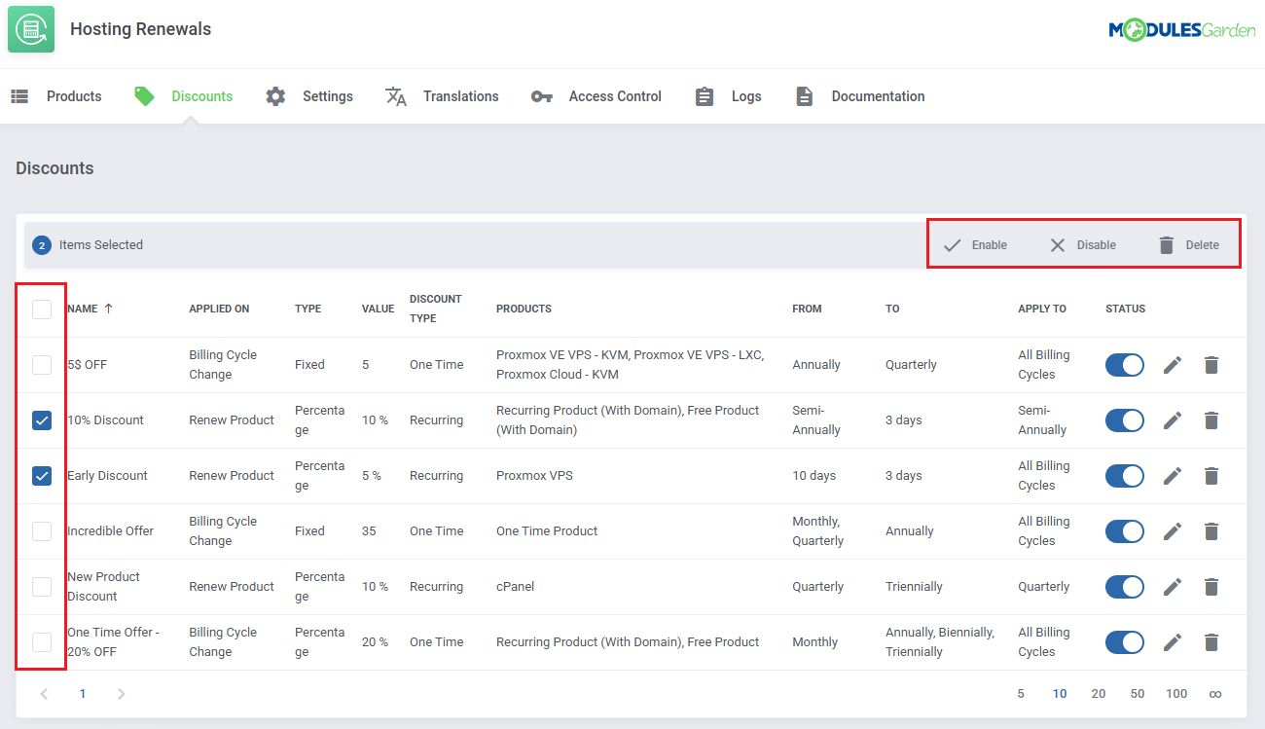Edit the 10% Discount row with pencil icon
This screenshot has height=729, width=1265.
1173,420
